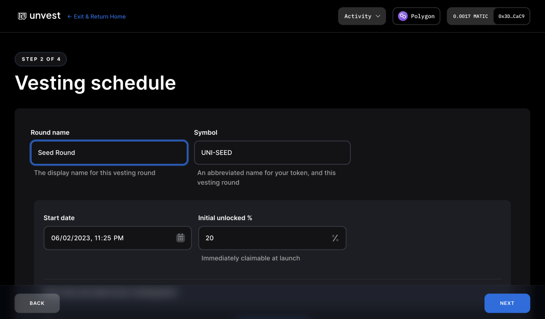This screenshot has height=319, width=545.
Task: Expand the Polygon network selector
Action: click(x=416, y=16)
